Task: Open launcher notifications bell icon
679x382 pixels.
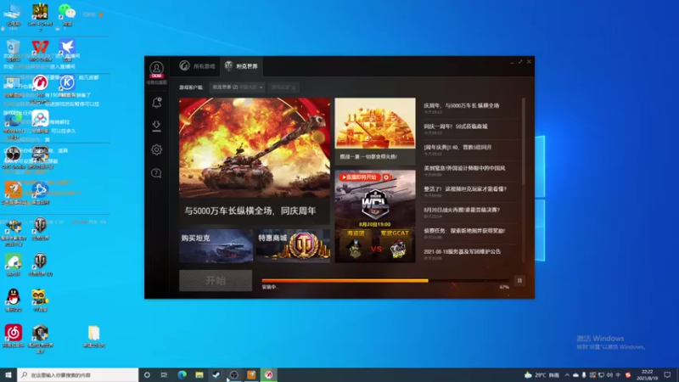Action: click(x=156, y=103)
